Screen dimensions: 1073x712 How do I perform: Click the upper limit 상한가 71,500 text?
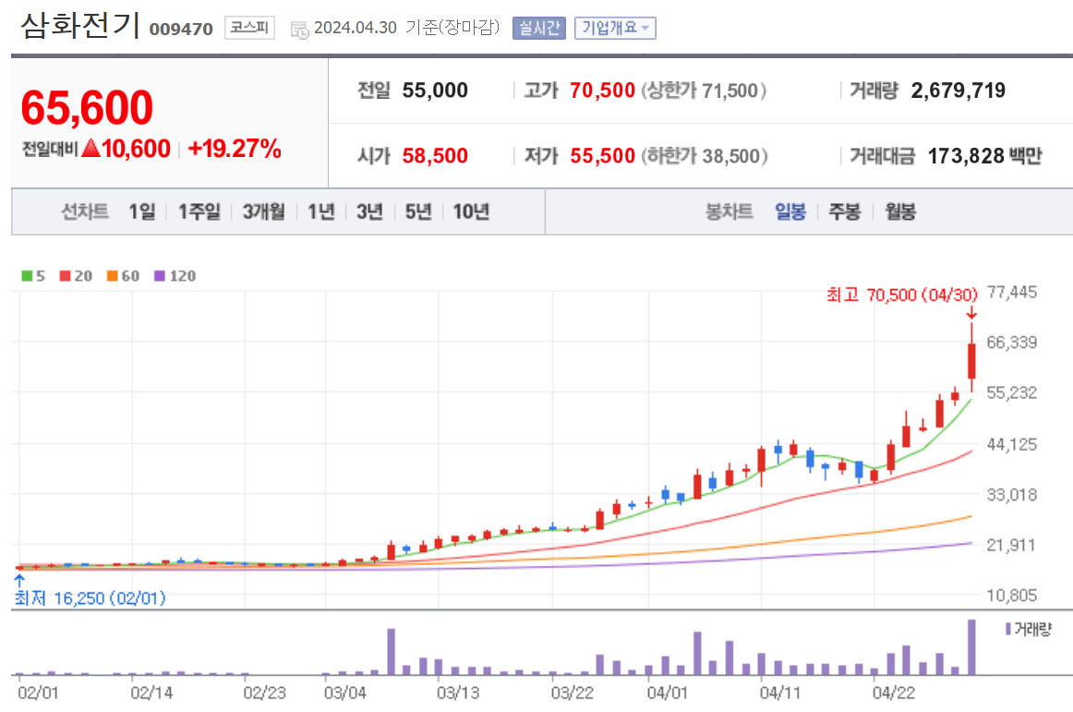click(x=704, y=91)
